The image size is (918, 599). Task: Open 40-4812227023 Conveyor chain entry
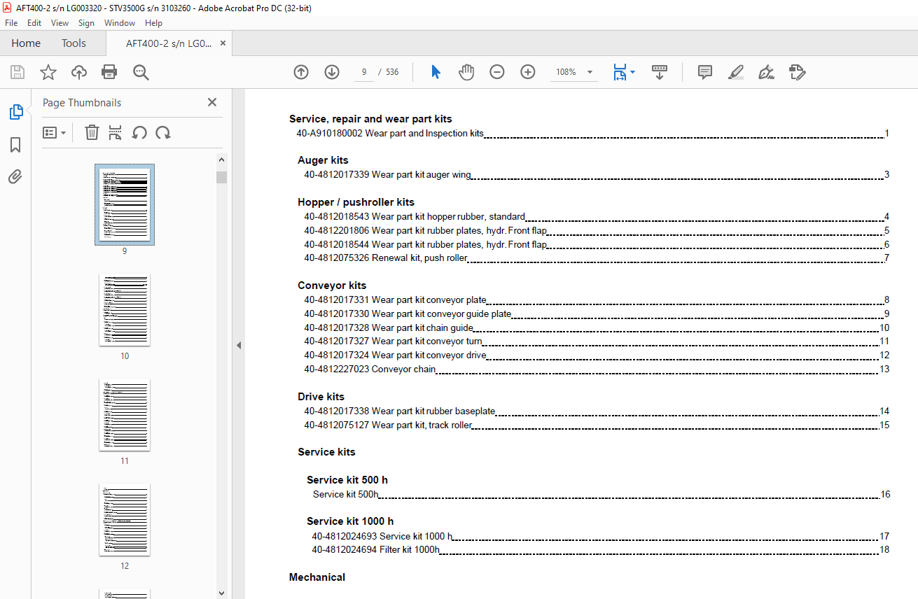point(597,369)
